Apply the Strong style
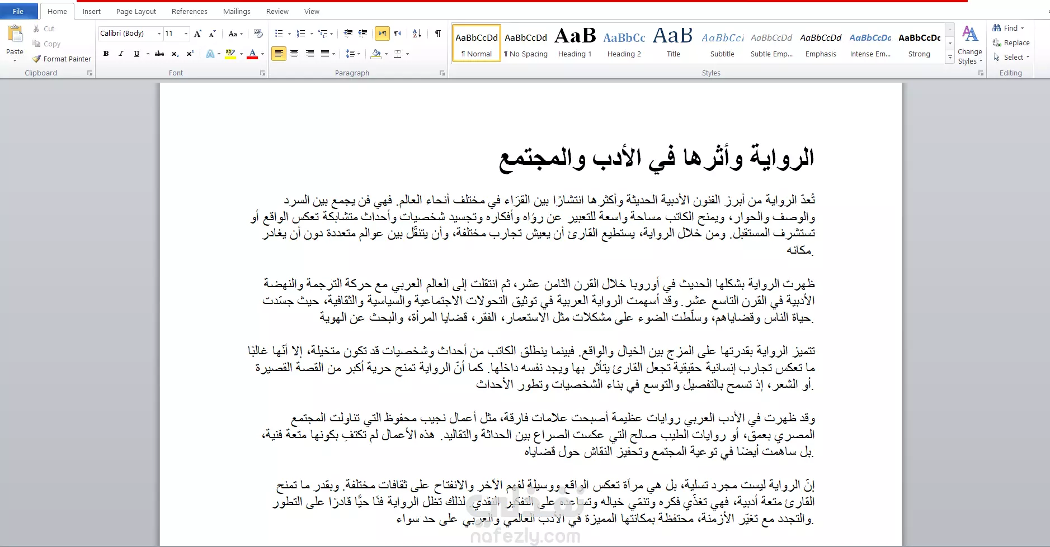 coord(919,42)
